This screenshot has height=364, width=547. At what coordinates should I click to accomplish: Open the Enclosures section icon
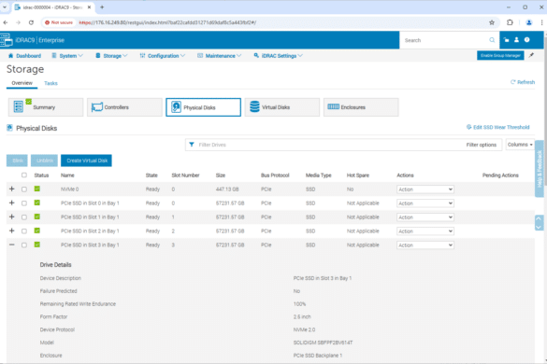point(333,106)
